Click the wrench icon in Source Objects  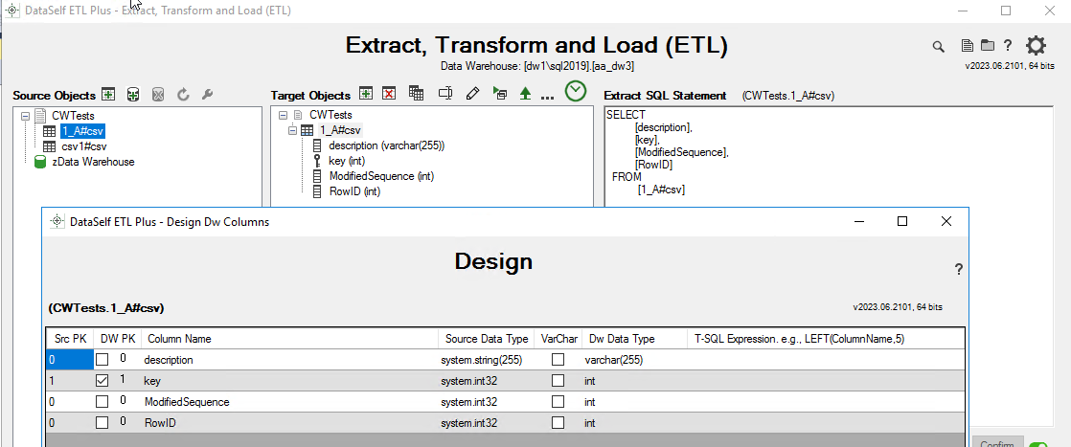[x=208, y=94]
